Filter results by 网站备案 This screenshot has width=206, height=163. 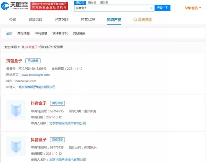click(x=79, y=33)
